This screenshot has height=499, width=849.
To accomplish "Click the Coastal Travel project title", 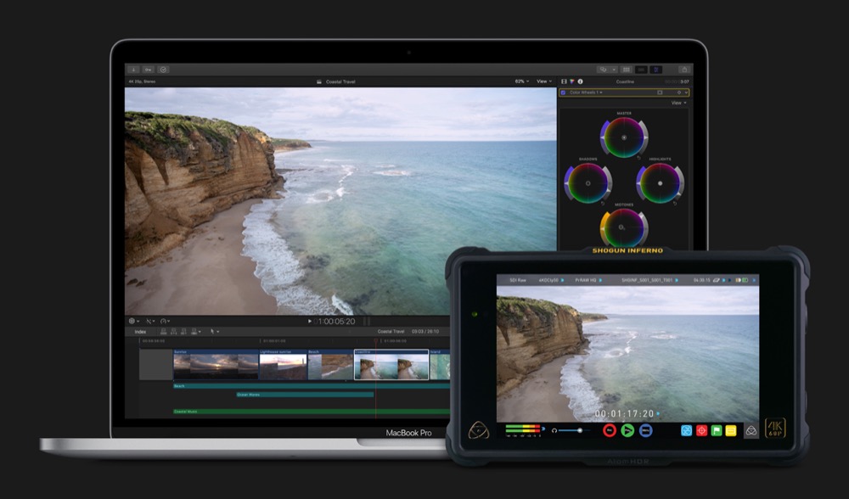I will pos(340,81).
